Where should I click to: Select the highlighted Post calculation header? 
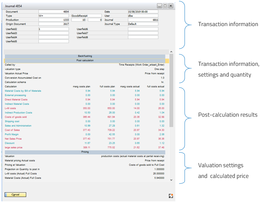(85, 60)
